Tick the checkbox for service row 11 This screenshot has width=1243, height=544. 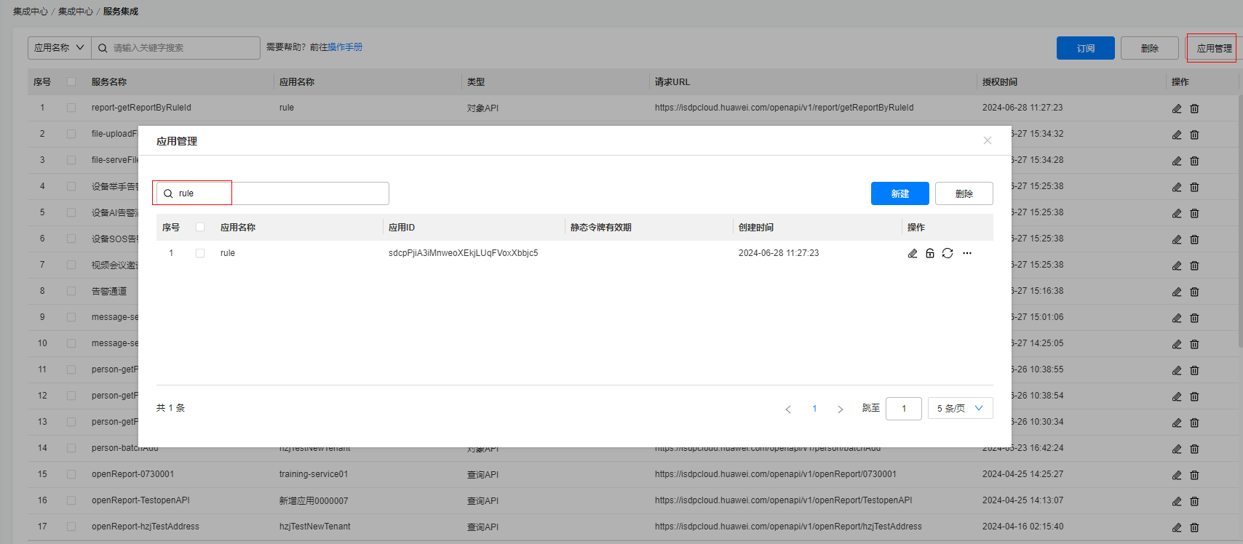[71, 369]
